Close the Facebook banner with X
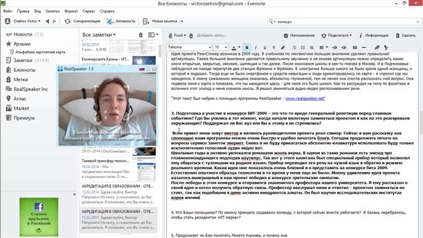 (75, 194)
